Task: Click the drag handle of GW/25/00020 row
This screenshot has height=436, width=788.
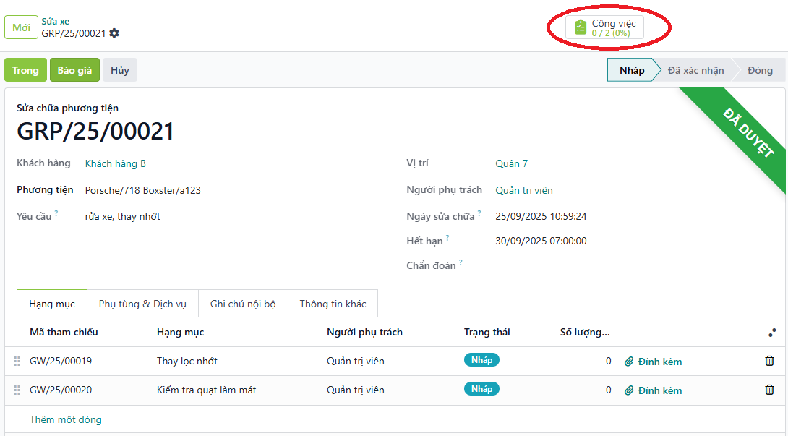Action: (17, 390)
